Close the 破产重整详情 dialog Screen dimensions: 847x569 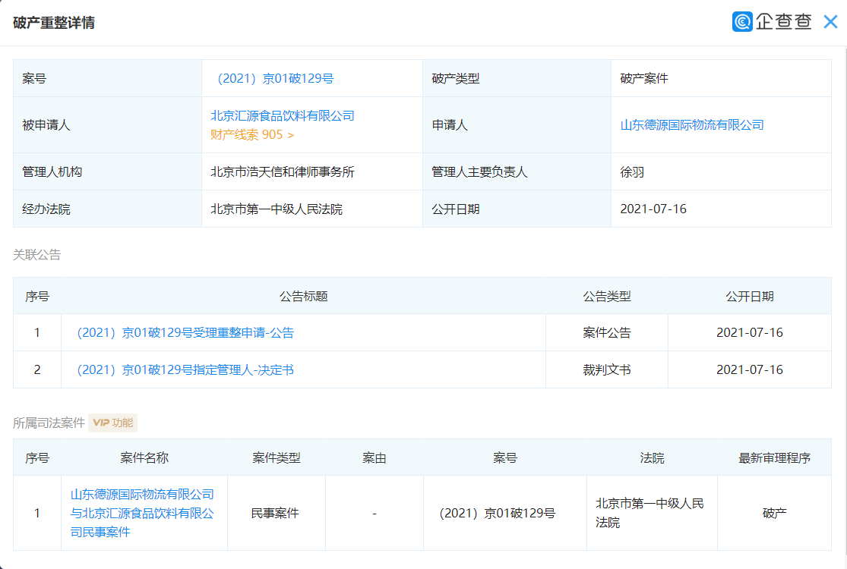[830, 22]
